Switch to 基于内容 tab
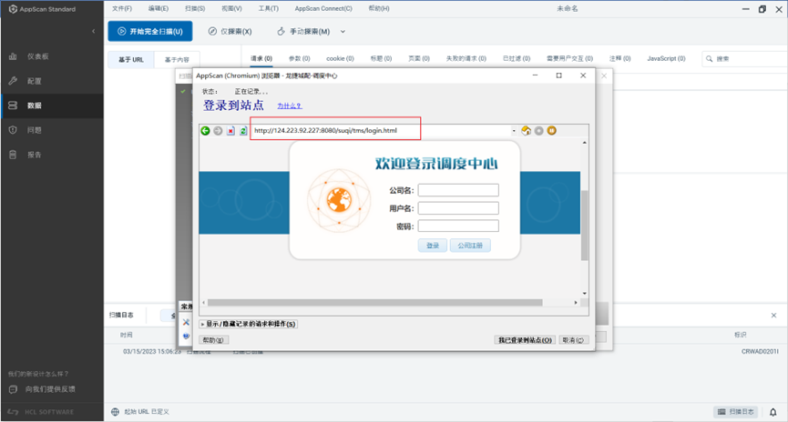The image size is (788, 422). click(x=177, y=60)
